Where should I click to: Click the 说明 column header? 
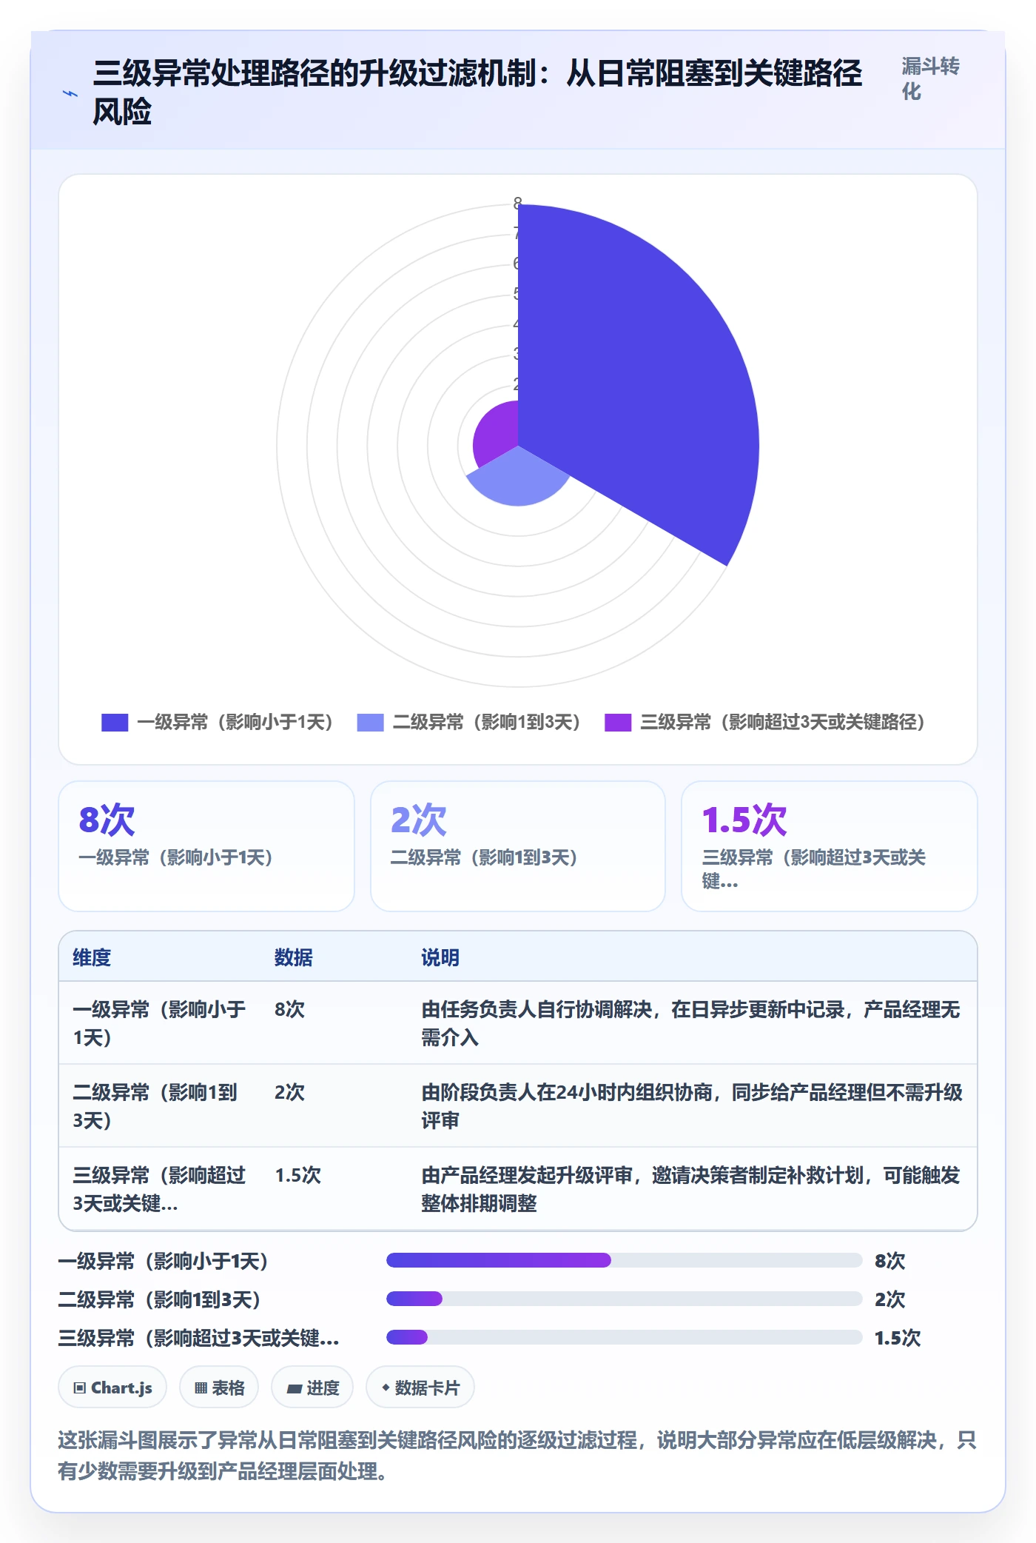tap(440, 957)
